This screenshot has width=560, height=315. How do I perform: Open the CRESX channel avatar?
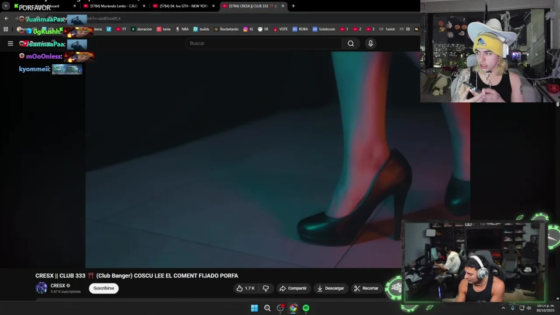(42, 288)
